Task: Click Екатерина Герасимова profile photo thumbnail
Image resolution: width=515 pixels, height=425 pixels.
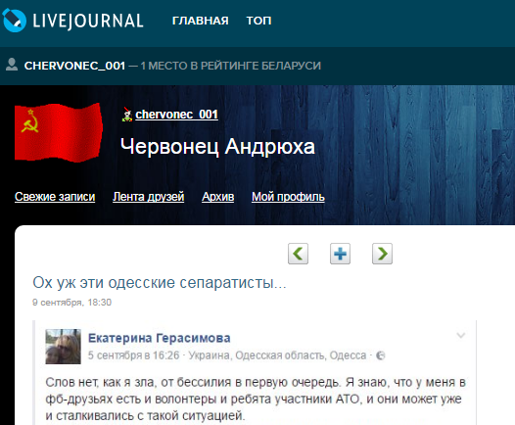Action: 63,347
